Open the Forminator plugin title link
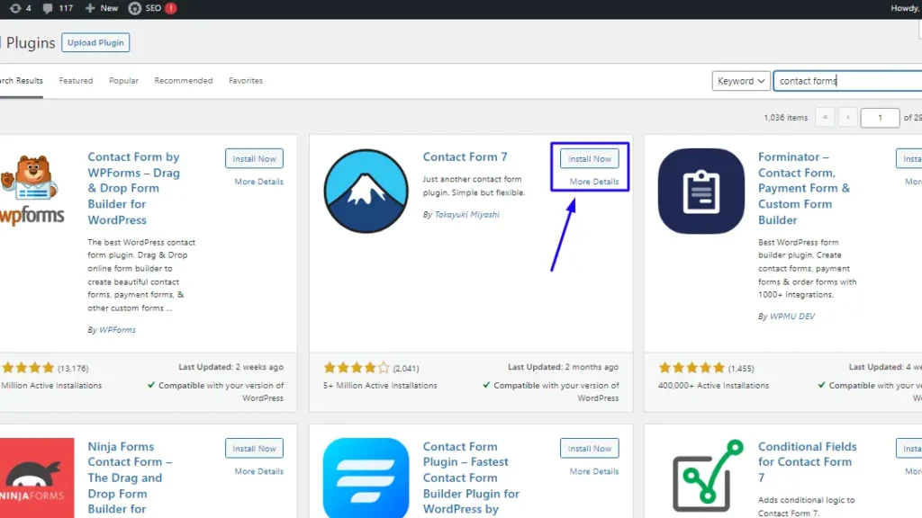The image size is (922, 518). [804, 189]
